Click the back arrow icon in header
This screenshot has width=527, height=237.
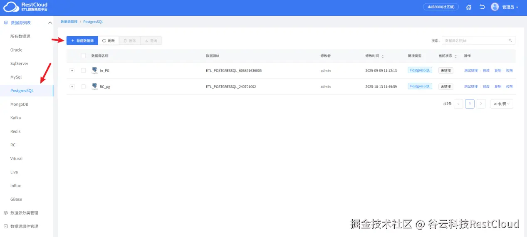(482, 7)
